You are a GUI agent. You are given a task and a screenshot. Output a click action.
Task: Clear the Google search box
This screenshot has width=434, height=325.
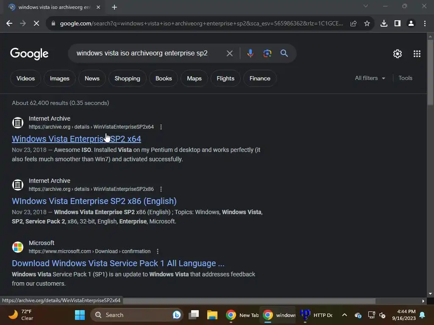tap(229, 53)
